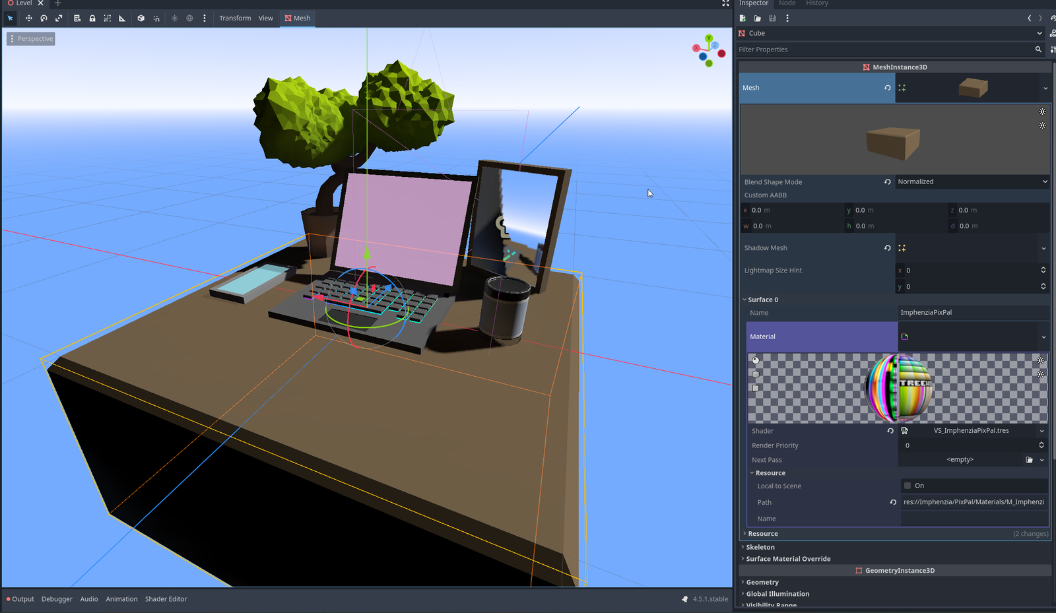This screenshot has width=1056, height=613.
Task: Open the Blend Shape Mode dropdown
Action: [x=972, y=182]
